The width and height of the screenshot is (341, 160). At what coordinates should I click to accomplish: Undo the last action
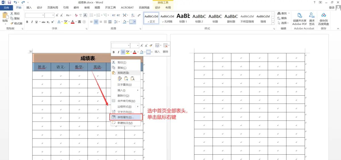pos(15,2)
